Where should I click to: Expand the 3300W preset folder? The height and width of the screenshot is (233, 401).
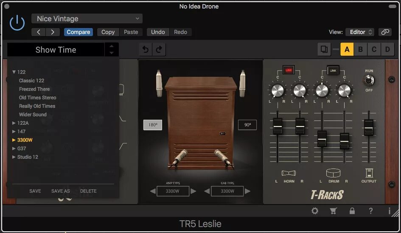pyautogui.click(x=14, y=140)
